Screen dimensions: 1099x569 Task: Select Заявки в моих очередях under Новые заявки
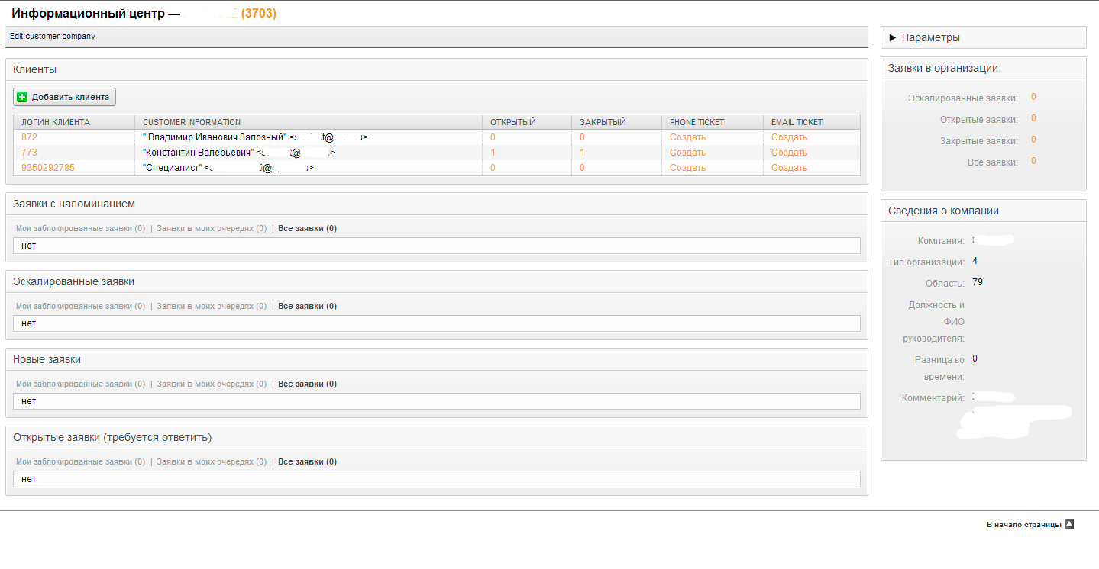[212, 384]
